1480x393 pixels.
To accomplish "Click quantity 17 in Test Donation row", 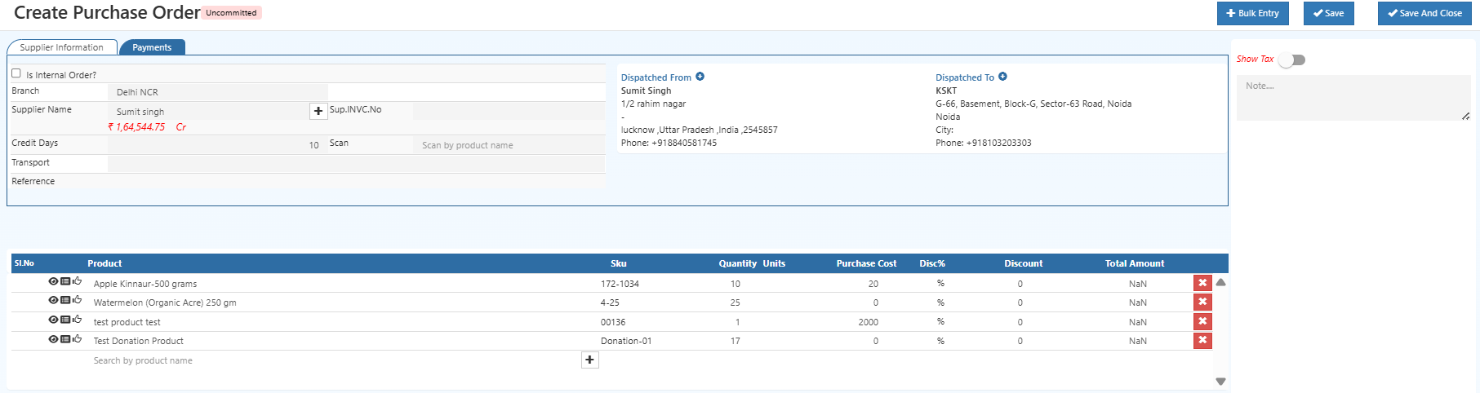I will (x=736, y=341).
